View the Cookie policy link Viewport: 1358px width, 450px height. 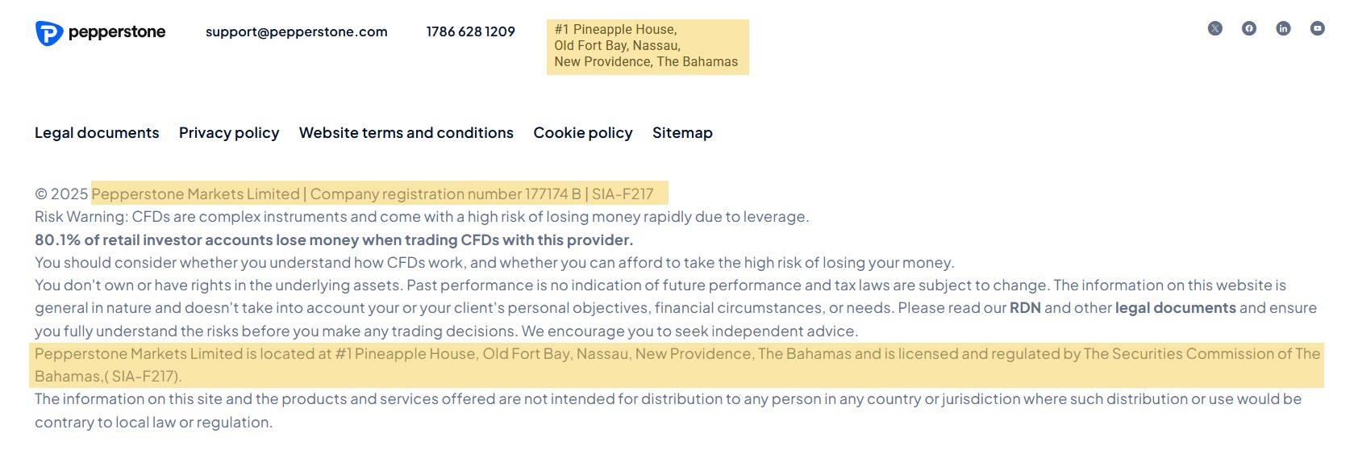(x=582, y=133)
